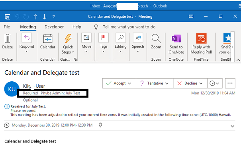241x150 pixels.
Task: Expand the Move dropdown chevron
Action: click(86, 52)
